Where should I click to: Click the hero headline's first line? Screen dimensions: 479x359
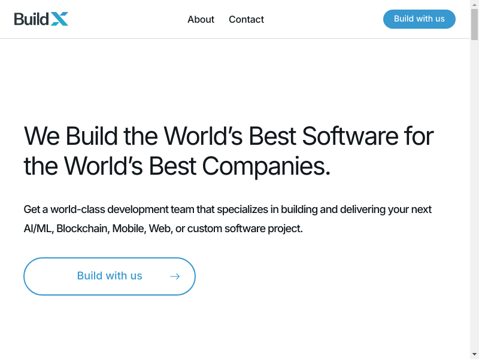coord(229,136)
